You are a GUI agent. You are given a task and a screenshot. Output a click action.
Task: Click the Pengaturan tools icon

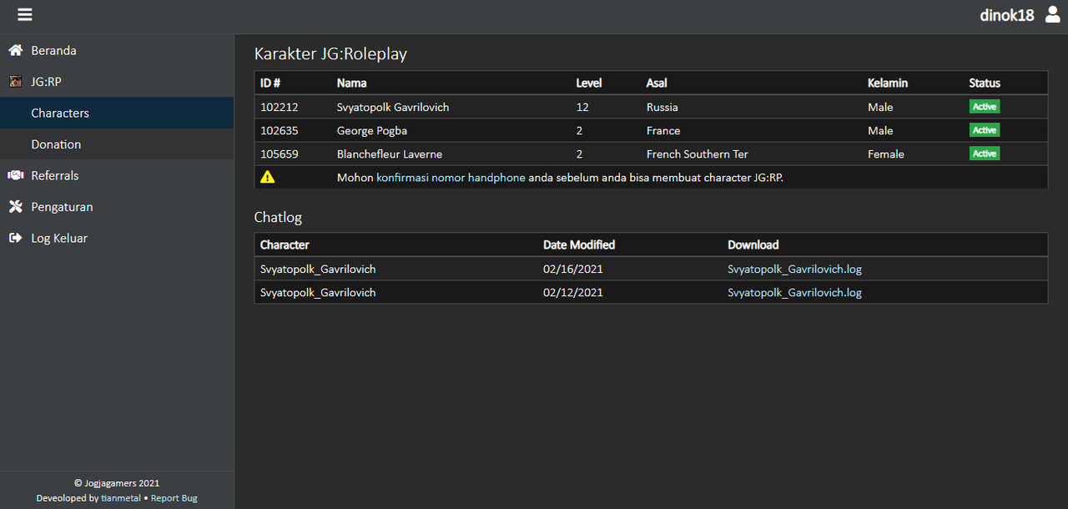tap(15, 207)
